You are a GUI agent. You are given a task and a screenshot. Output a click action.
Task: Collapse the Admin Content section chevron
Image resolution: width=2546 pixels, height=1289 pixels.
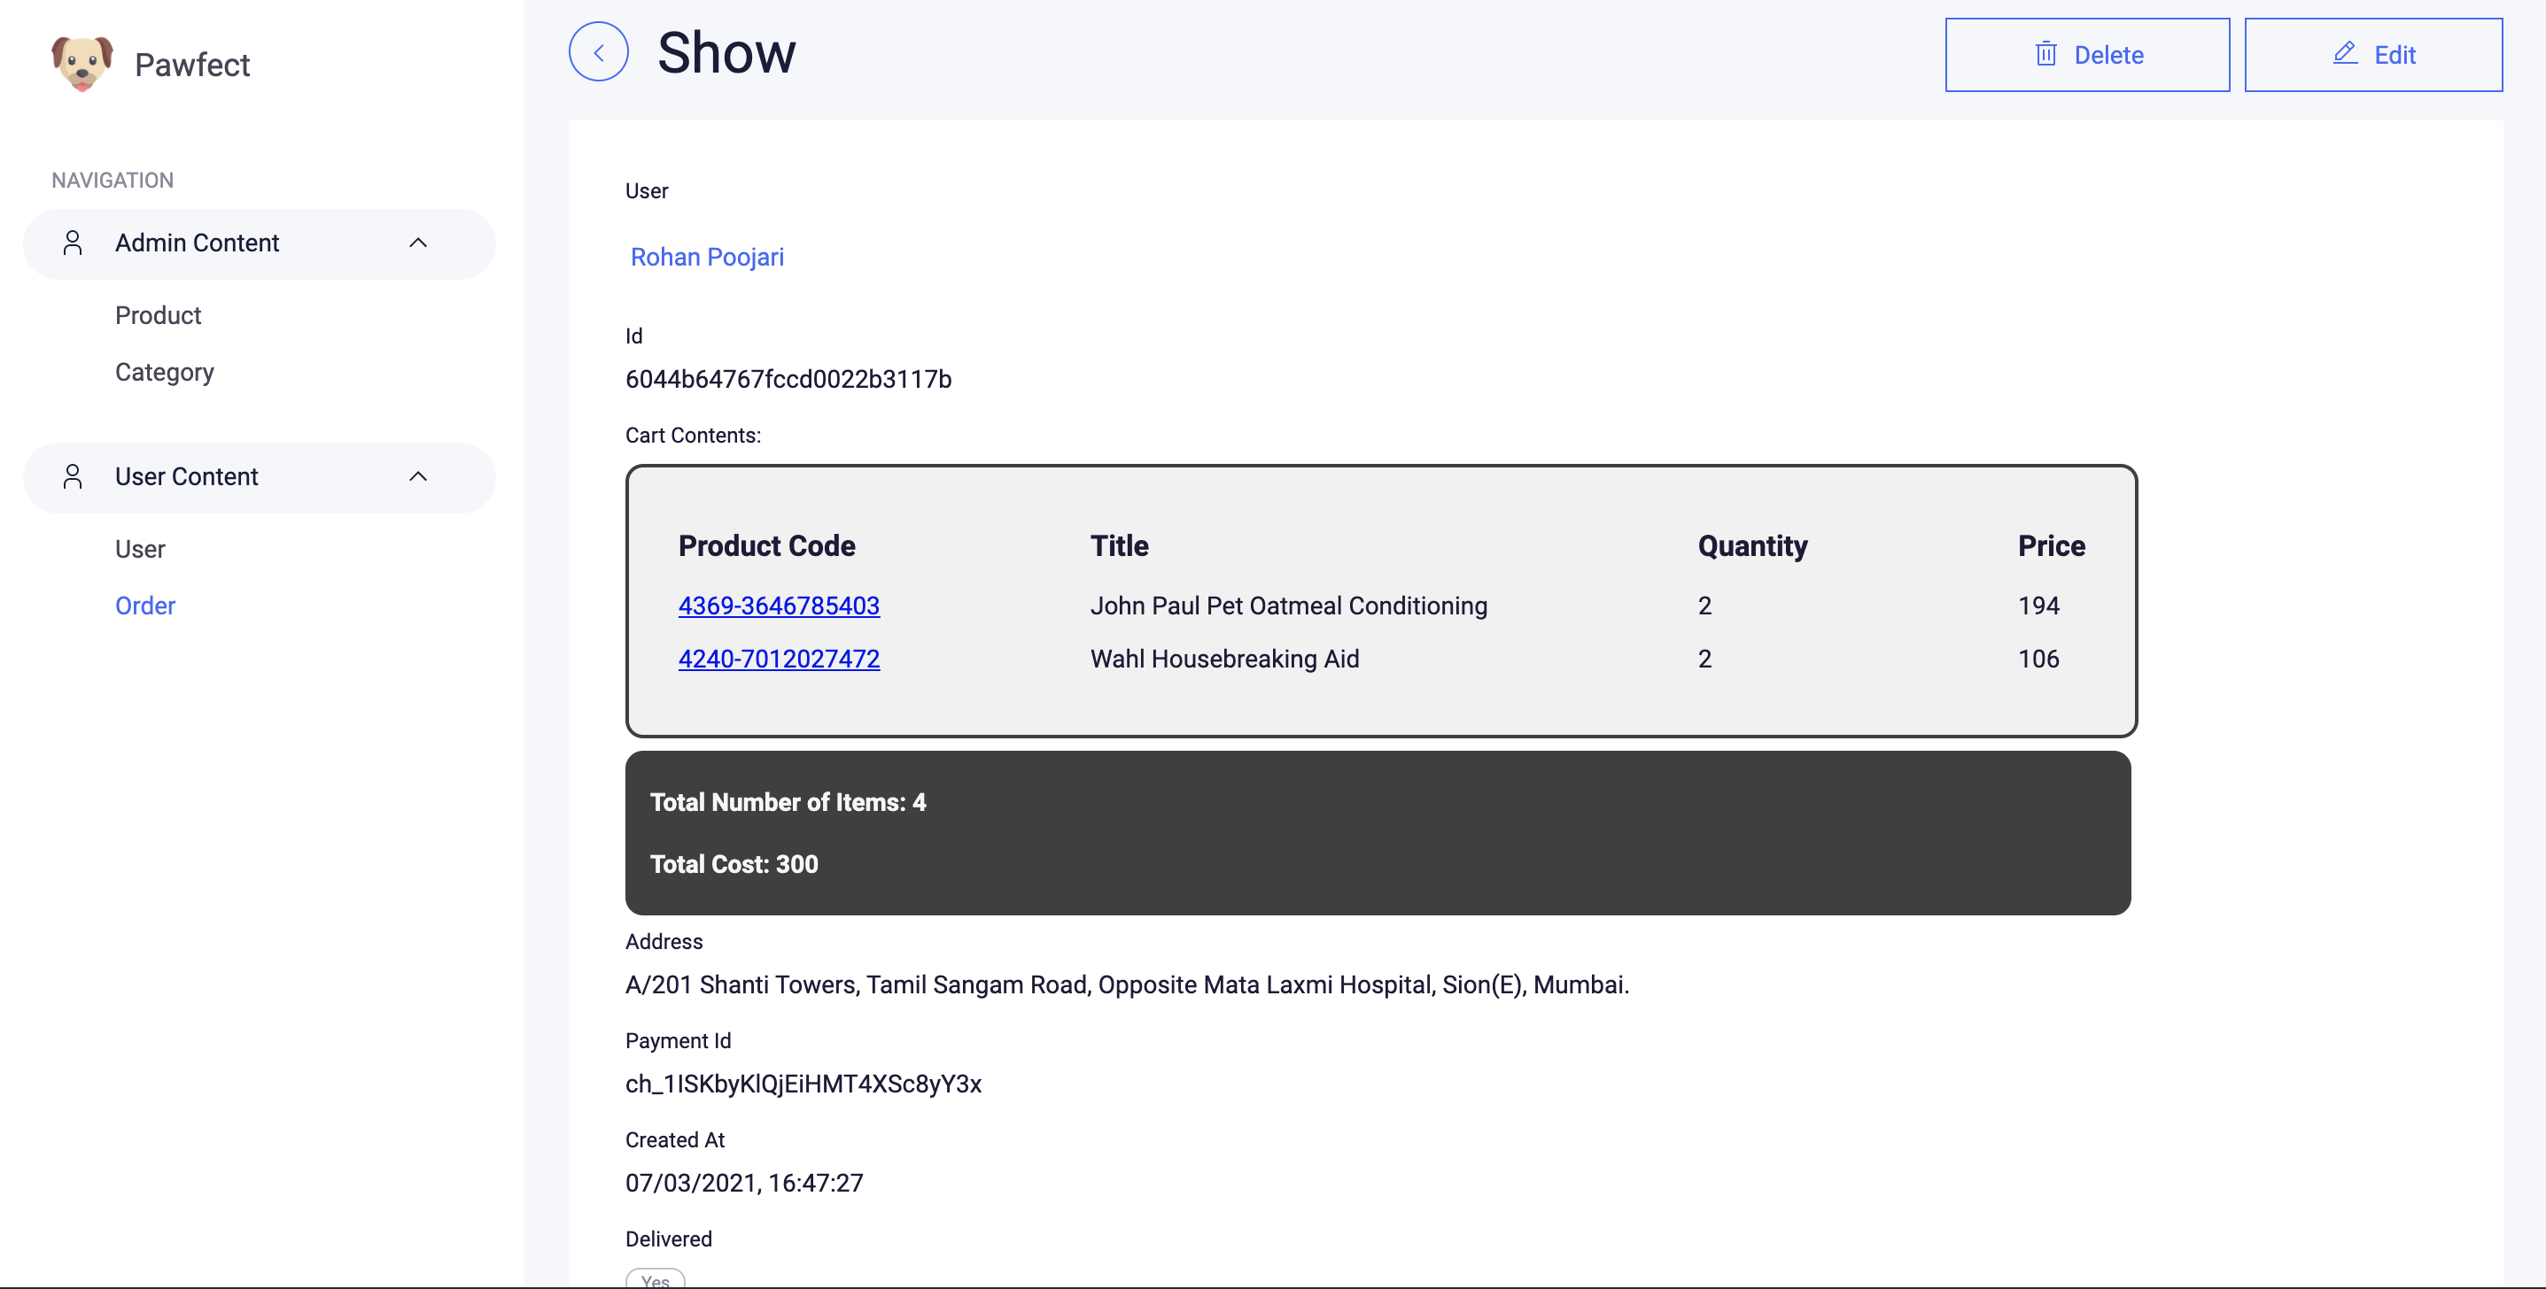(418, 243)
